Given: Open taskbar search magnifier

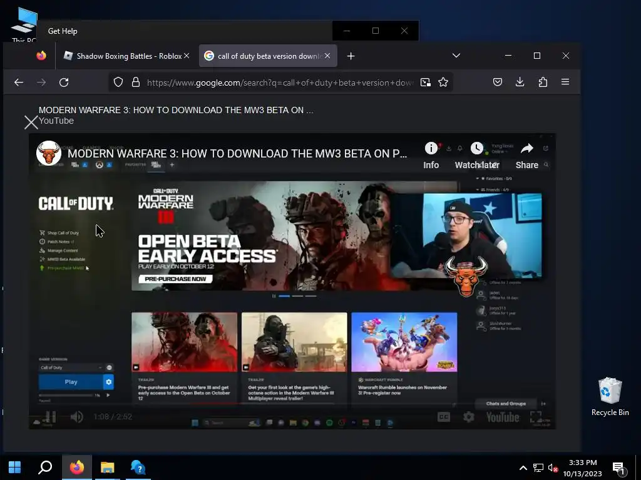Looking at the screenshot, I should [x=45, y=467].
